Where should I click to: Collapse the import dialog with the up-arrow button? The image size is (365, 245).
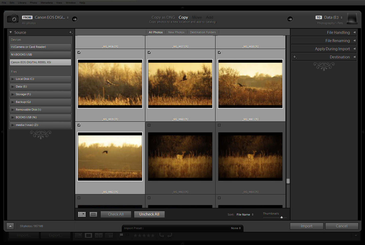point(10,226)
